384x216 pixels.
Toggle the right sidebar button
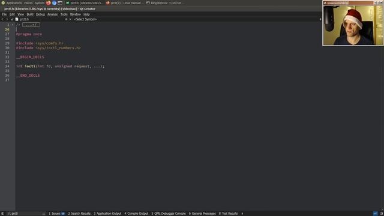382,214
